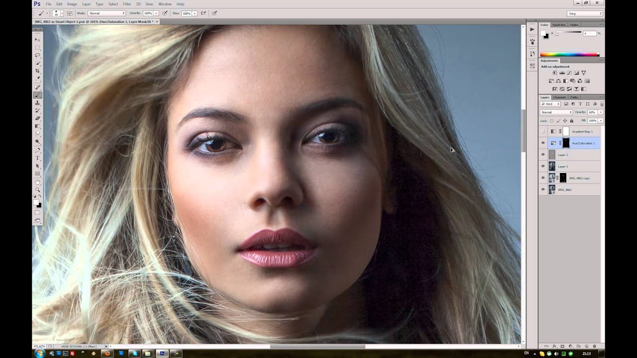Select the Rectangular Marquee tool
637x358 pixels.
pos(38,47)
